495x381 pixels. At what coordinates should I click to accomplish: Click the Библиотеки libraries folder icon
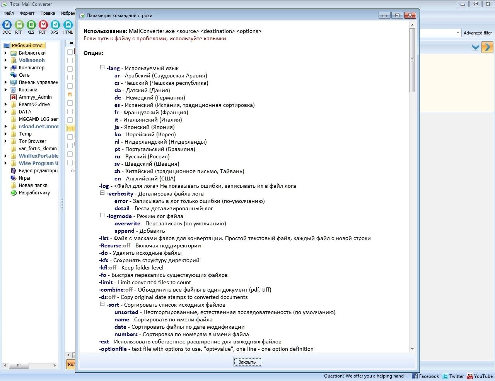click(14, 53)
